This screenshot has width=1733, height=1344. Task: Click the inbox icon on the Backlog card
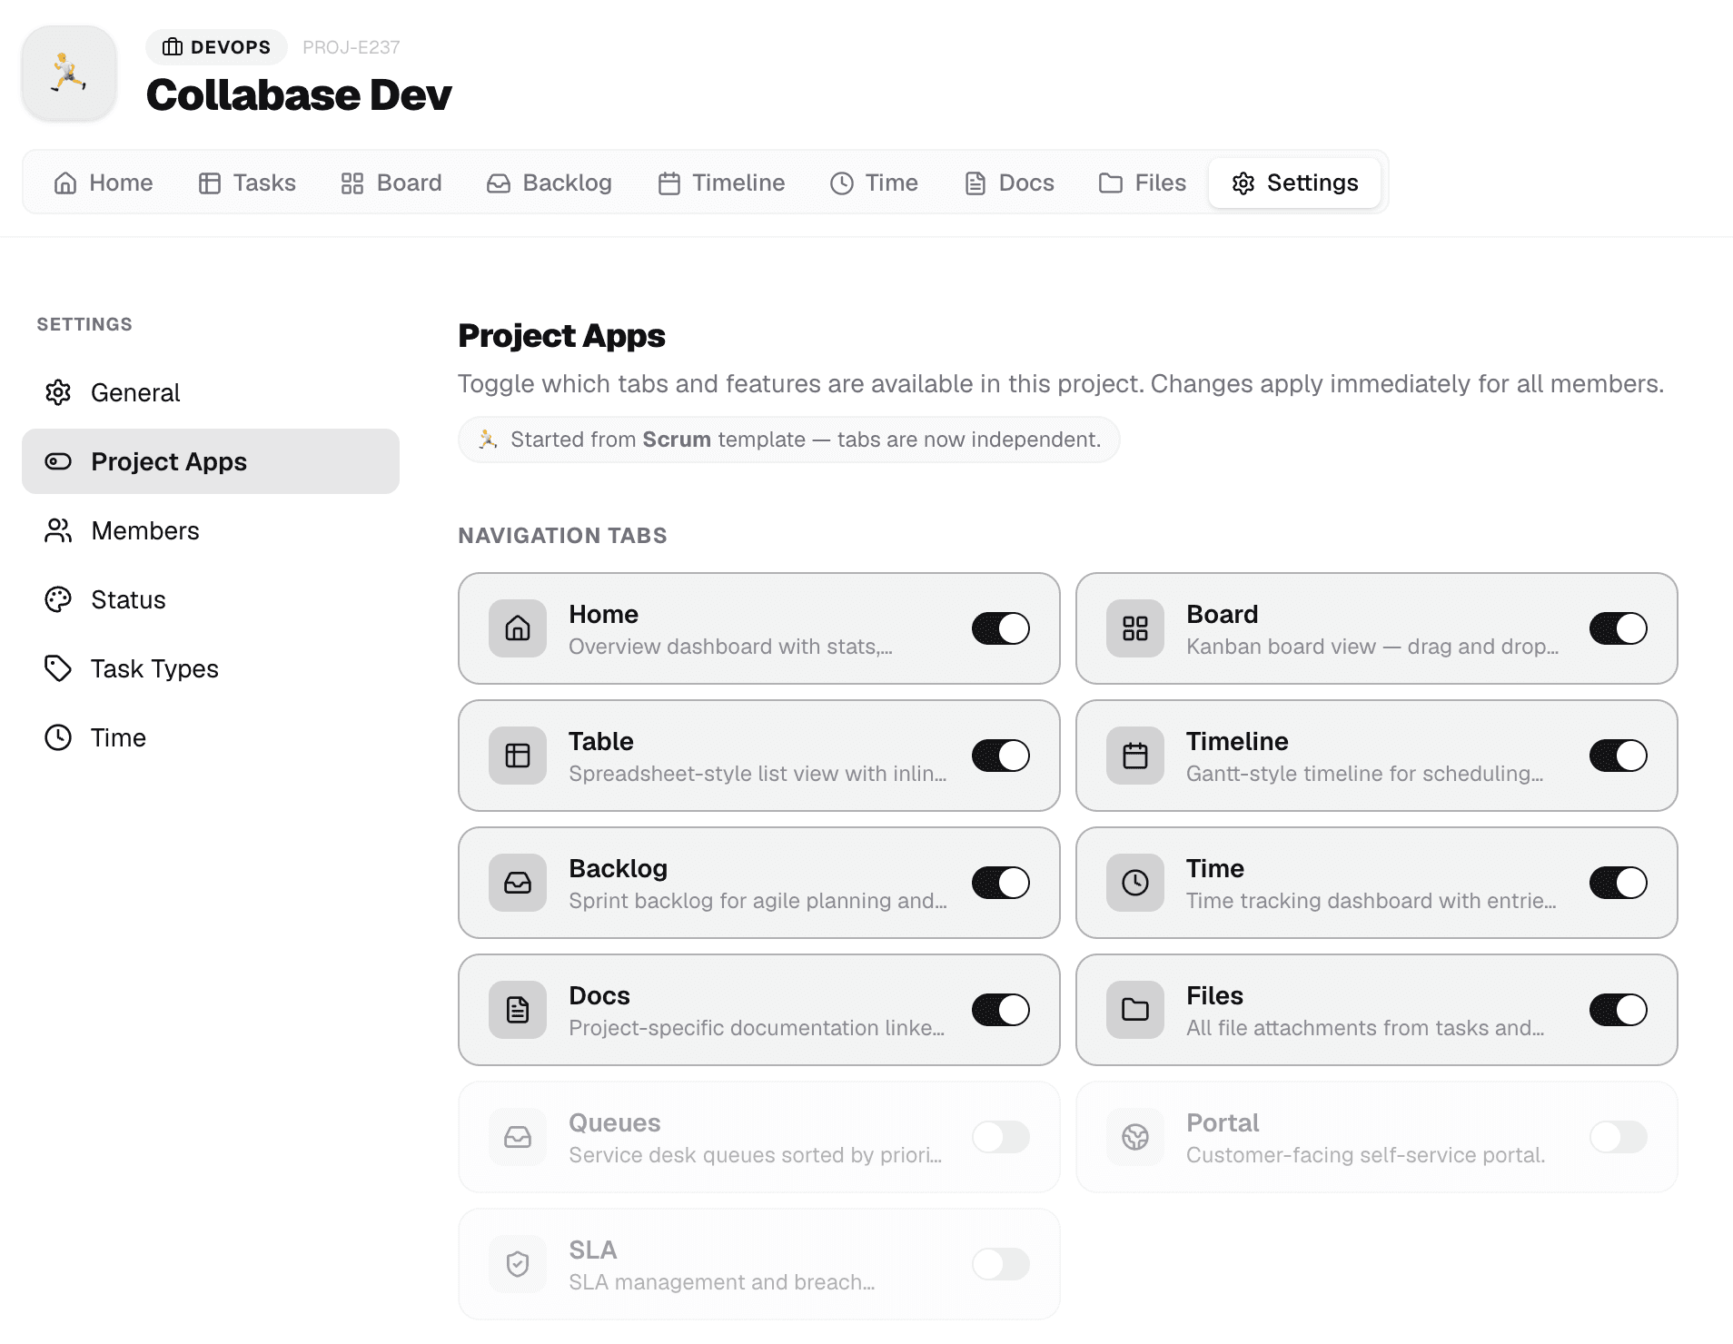[518, 883]
